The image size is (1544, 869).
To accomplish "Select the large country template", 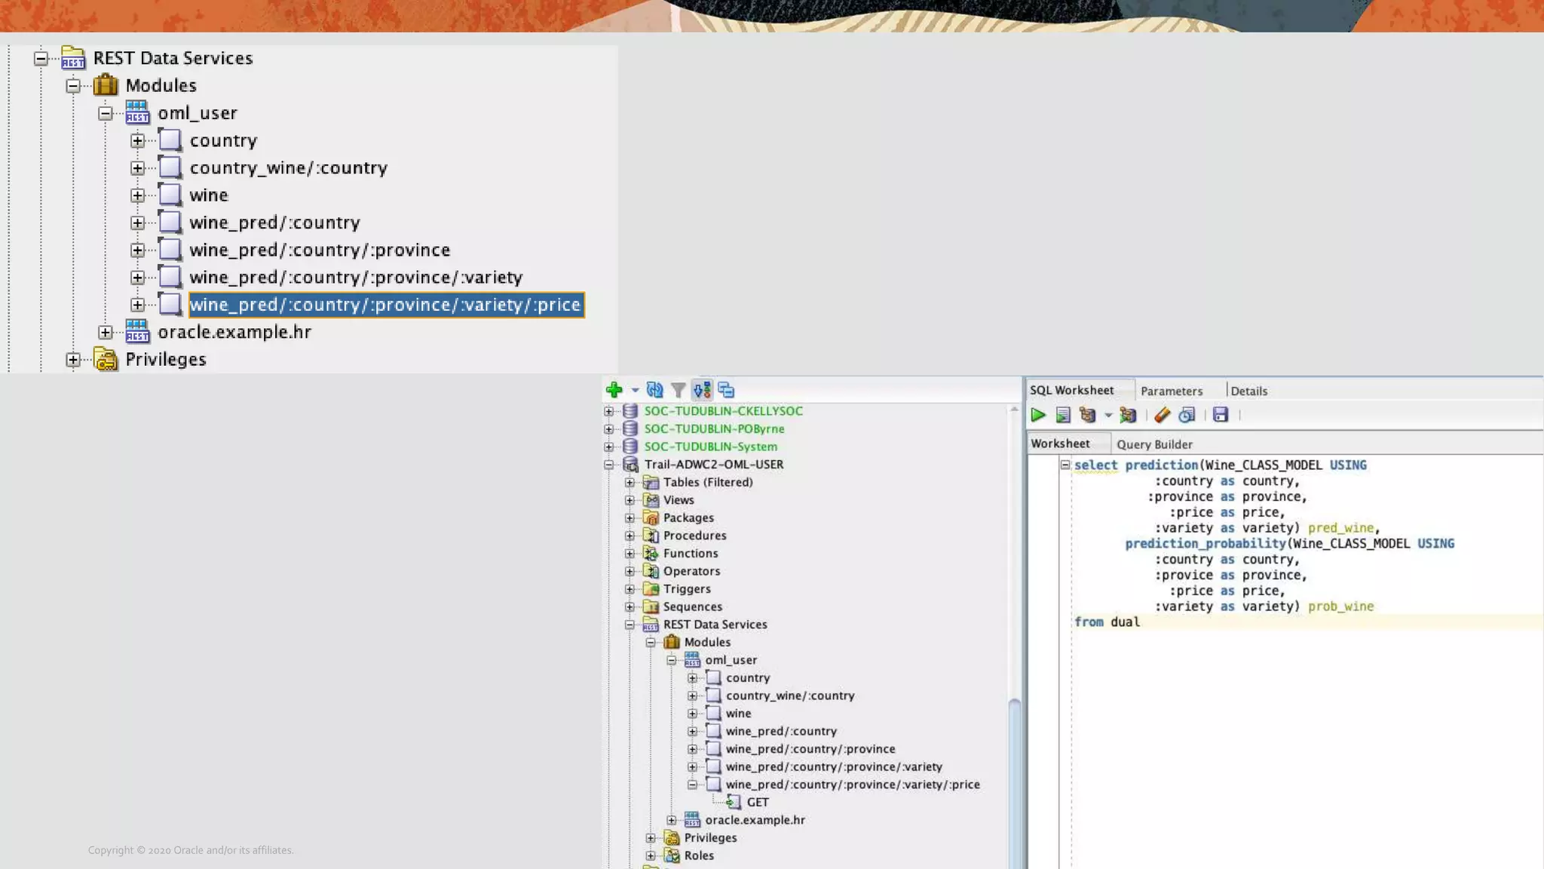I will click(x=223, y=140).
